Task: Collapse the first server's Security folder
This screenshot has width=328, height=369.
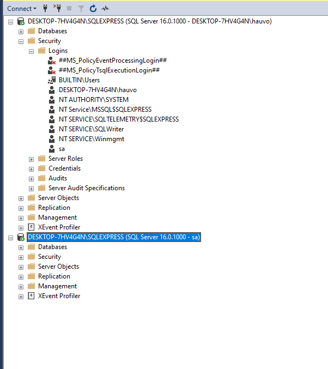Action: [x=21, y=41]
